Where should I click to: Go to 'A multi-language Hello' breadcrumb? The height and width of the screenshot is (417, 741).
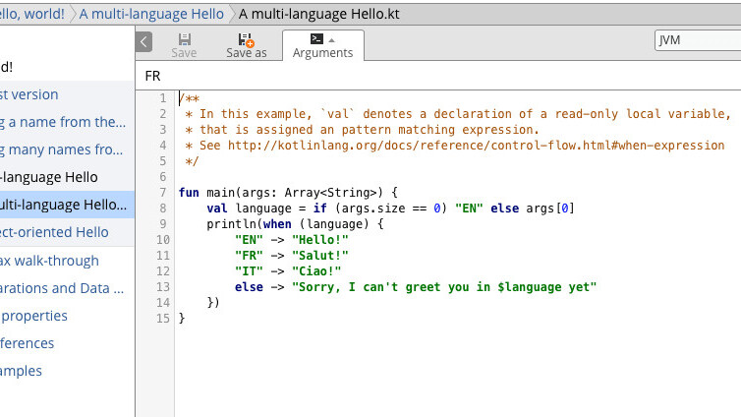click(150, 15)
